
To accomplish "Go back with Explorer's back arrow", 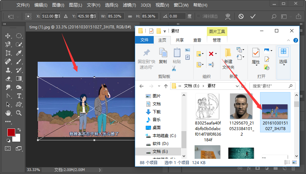I will (x=141, y=86).
